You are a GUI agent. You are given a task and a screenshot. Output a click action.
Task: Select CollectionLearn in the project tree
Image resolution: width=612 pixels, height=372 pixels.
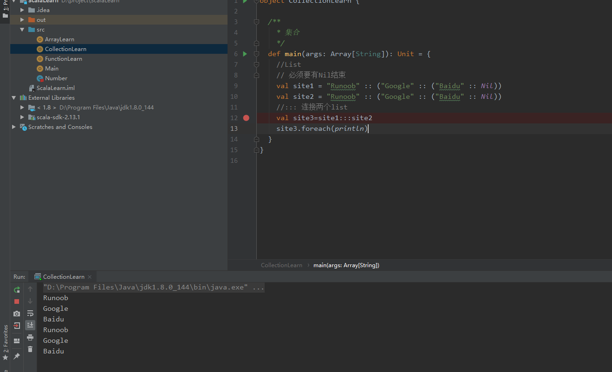point(65,49)
